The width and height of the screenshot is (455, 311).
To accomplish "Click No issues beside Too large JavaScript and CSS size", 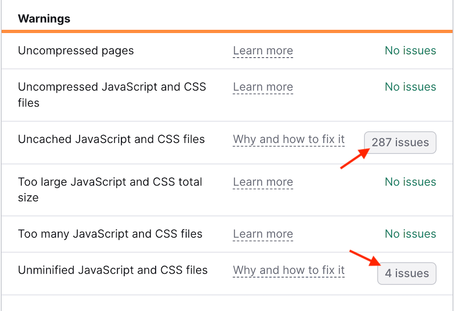I will (410, 182).
